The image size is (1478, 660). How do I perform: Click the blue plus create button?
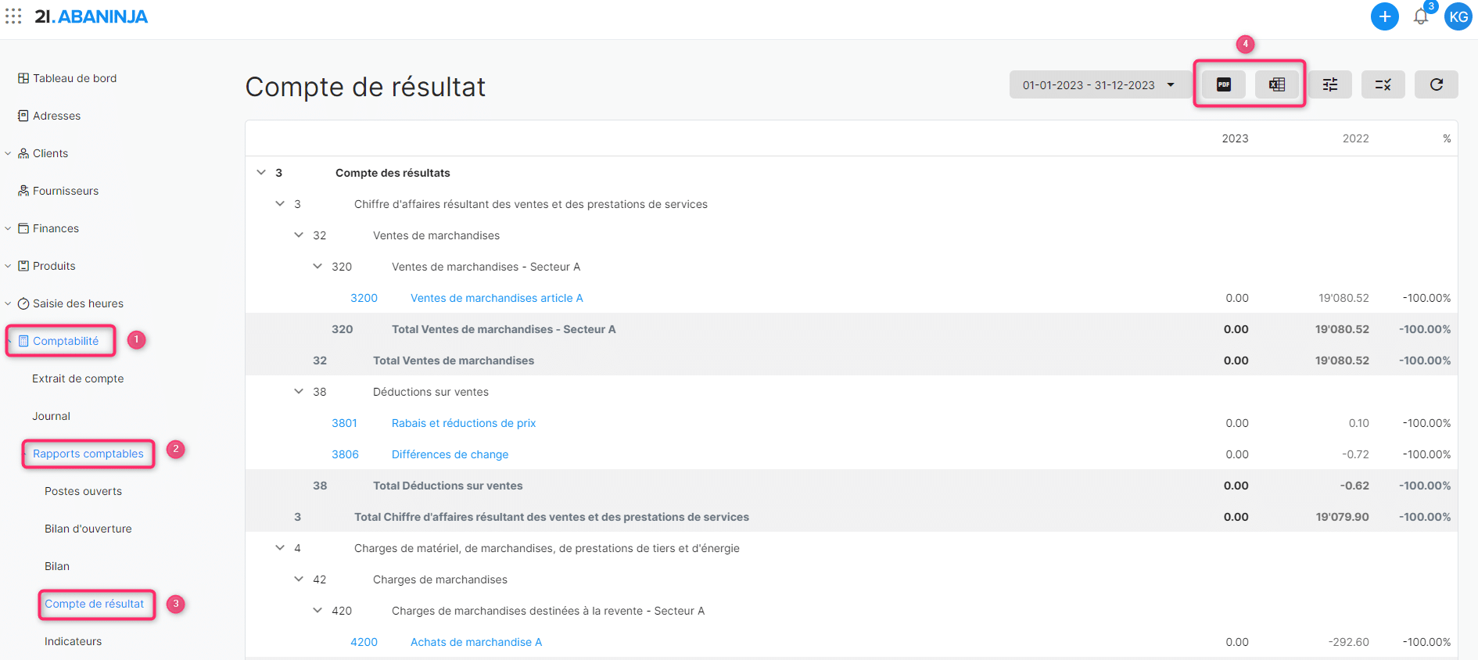tap(1385, 16)
